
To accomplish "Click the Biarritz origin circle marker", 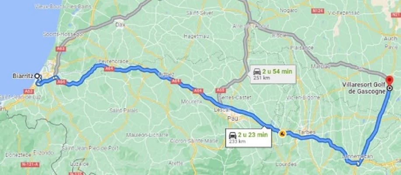I will [37, 76].
